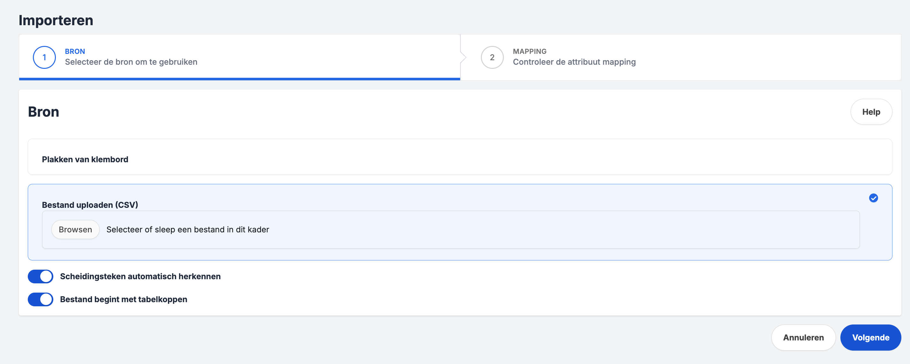The height and width of the screenshot is (364, 910).
Task: Click the Scheidingsteken automatisch herkennen label
Action: pos(140,277)
